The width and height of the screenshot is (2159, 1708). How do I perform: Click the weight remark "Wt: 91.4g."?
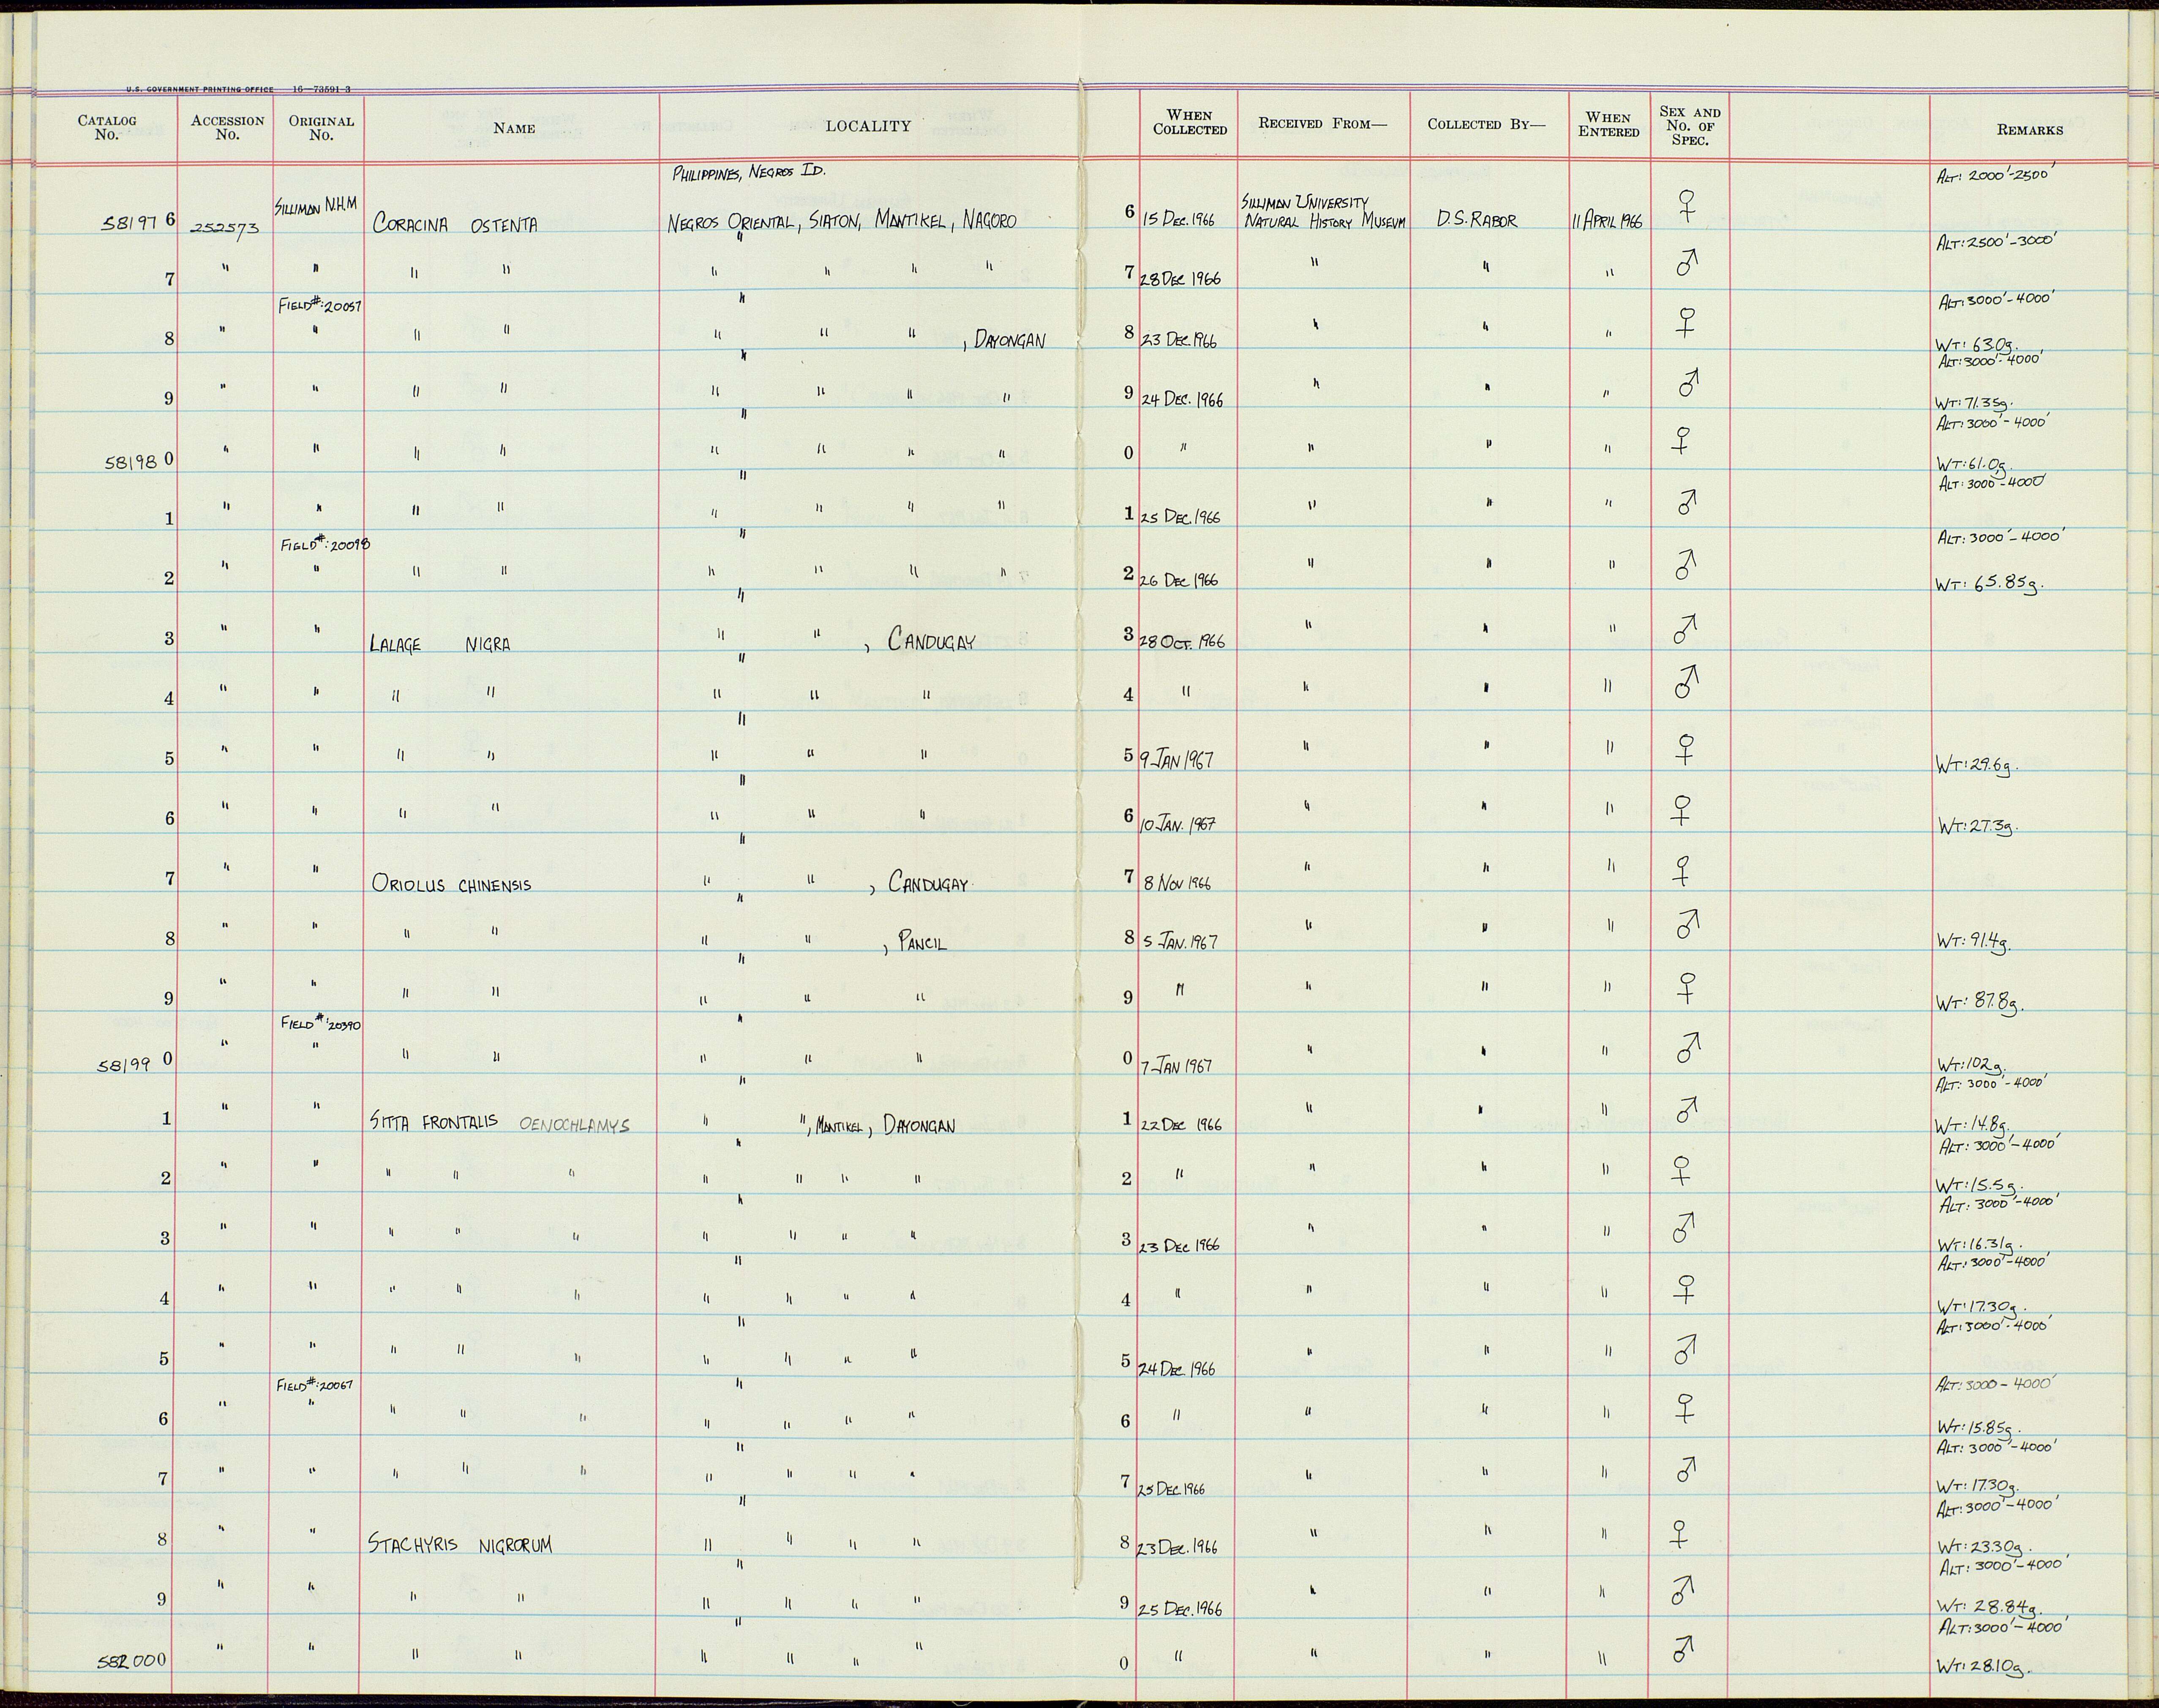coord(1974,942)
